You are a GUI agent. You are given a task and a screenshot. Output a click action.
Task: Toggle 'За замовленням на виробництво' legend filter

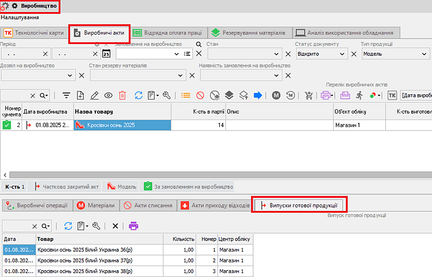(188, 187)
